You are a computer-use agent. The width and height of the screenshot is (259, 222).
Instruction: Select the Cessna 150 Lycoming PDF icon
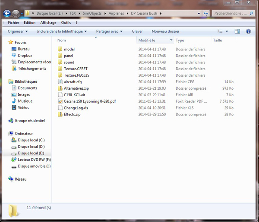(60, 101)
